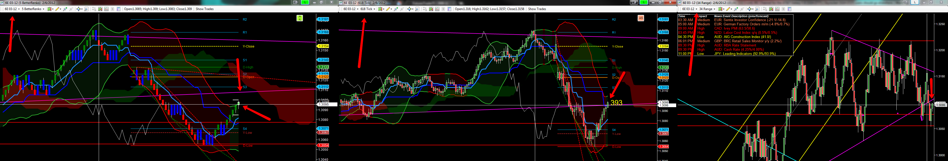This screenshot has height=161, width=948.
Task: Click the green AS badge in BetterRenko chart
Action: pos(300,18)
